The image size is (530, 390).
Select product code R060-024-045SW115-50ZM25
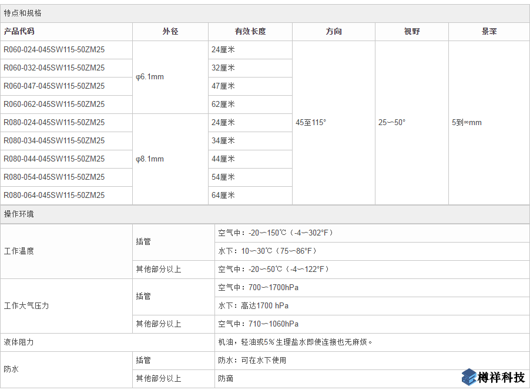(x=54, y=50)
